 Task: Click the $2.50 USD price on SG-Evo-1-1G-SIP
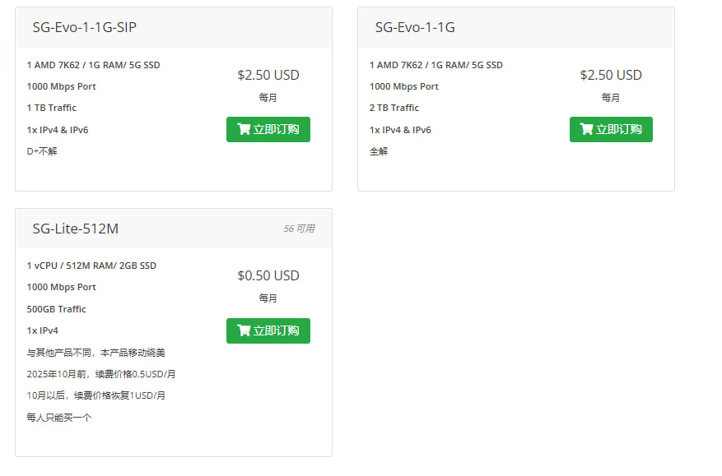(267, 75)
